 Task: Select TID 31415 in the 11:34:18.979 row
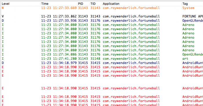95,63
